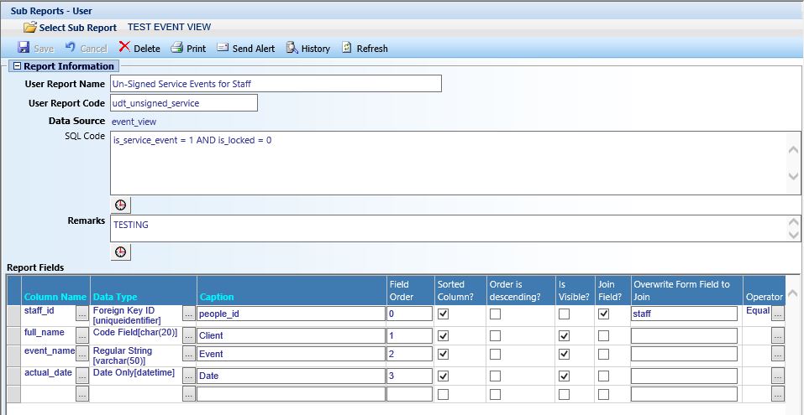Open data type picker in the empty row
The width and height of the screenshot is (804, 415).
pyautogui.click(x=189, y=394)
